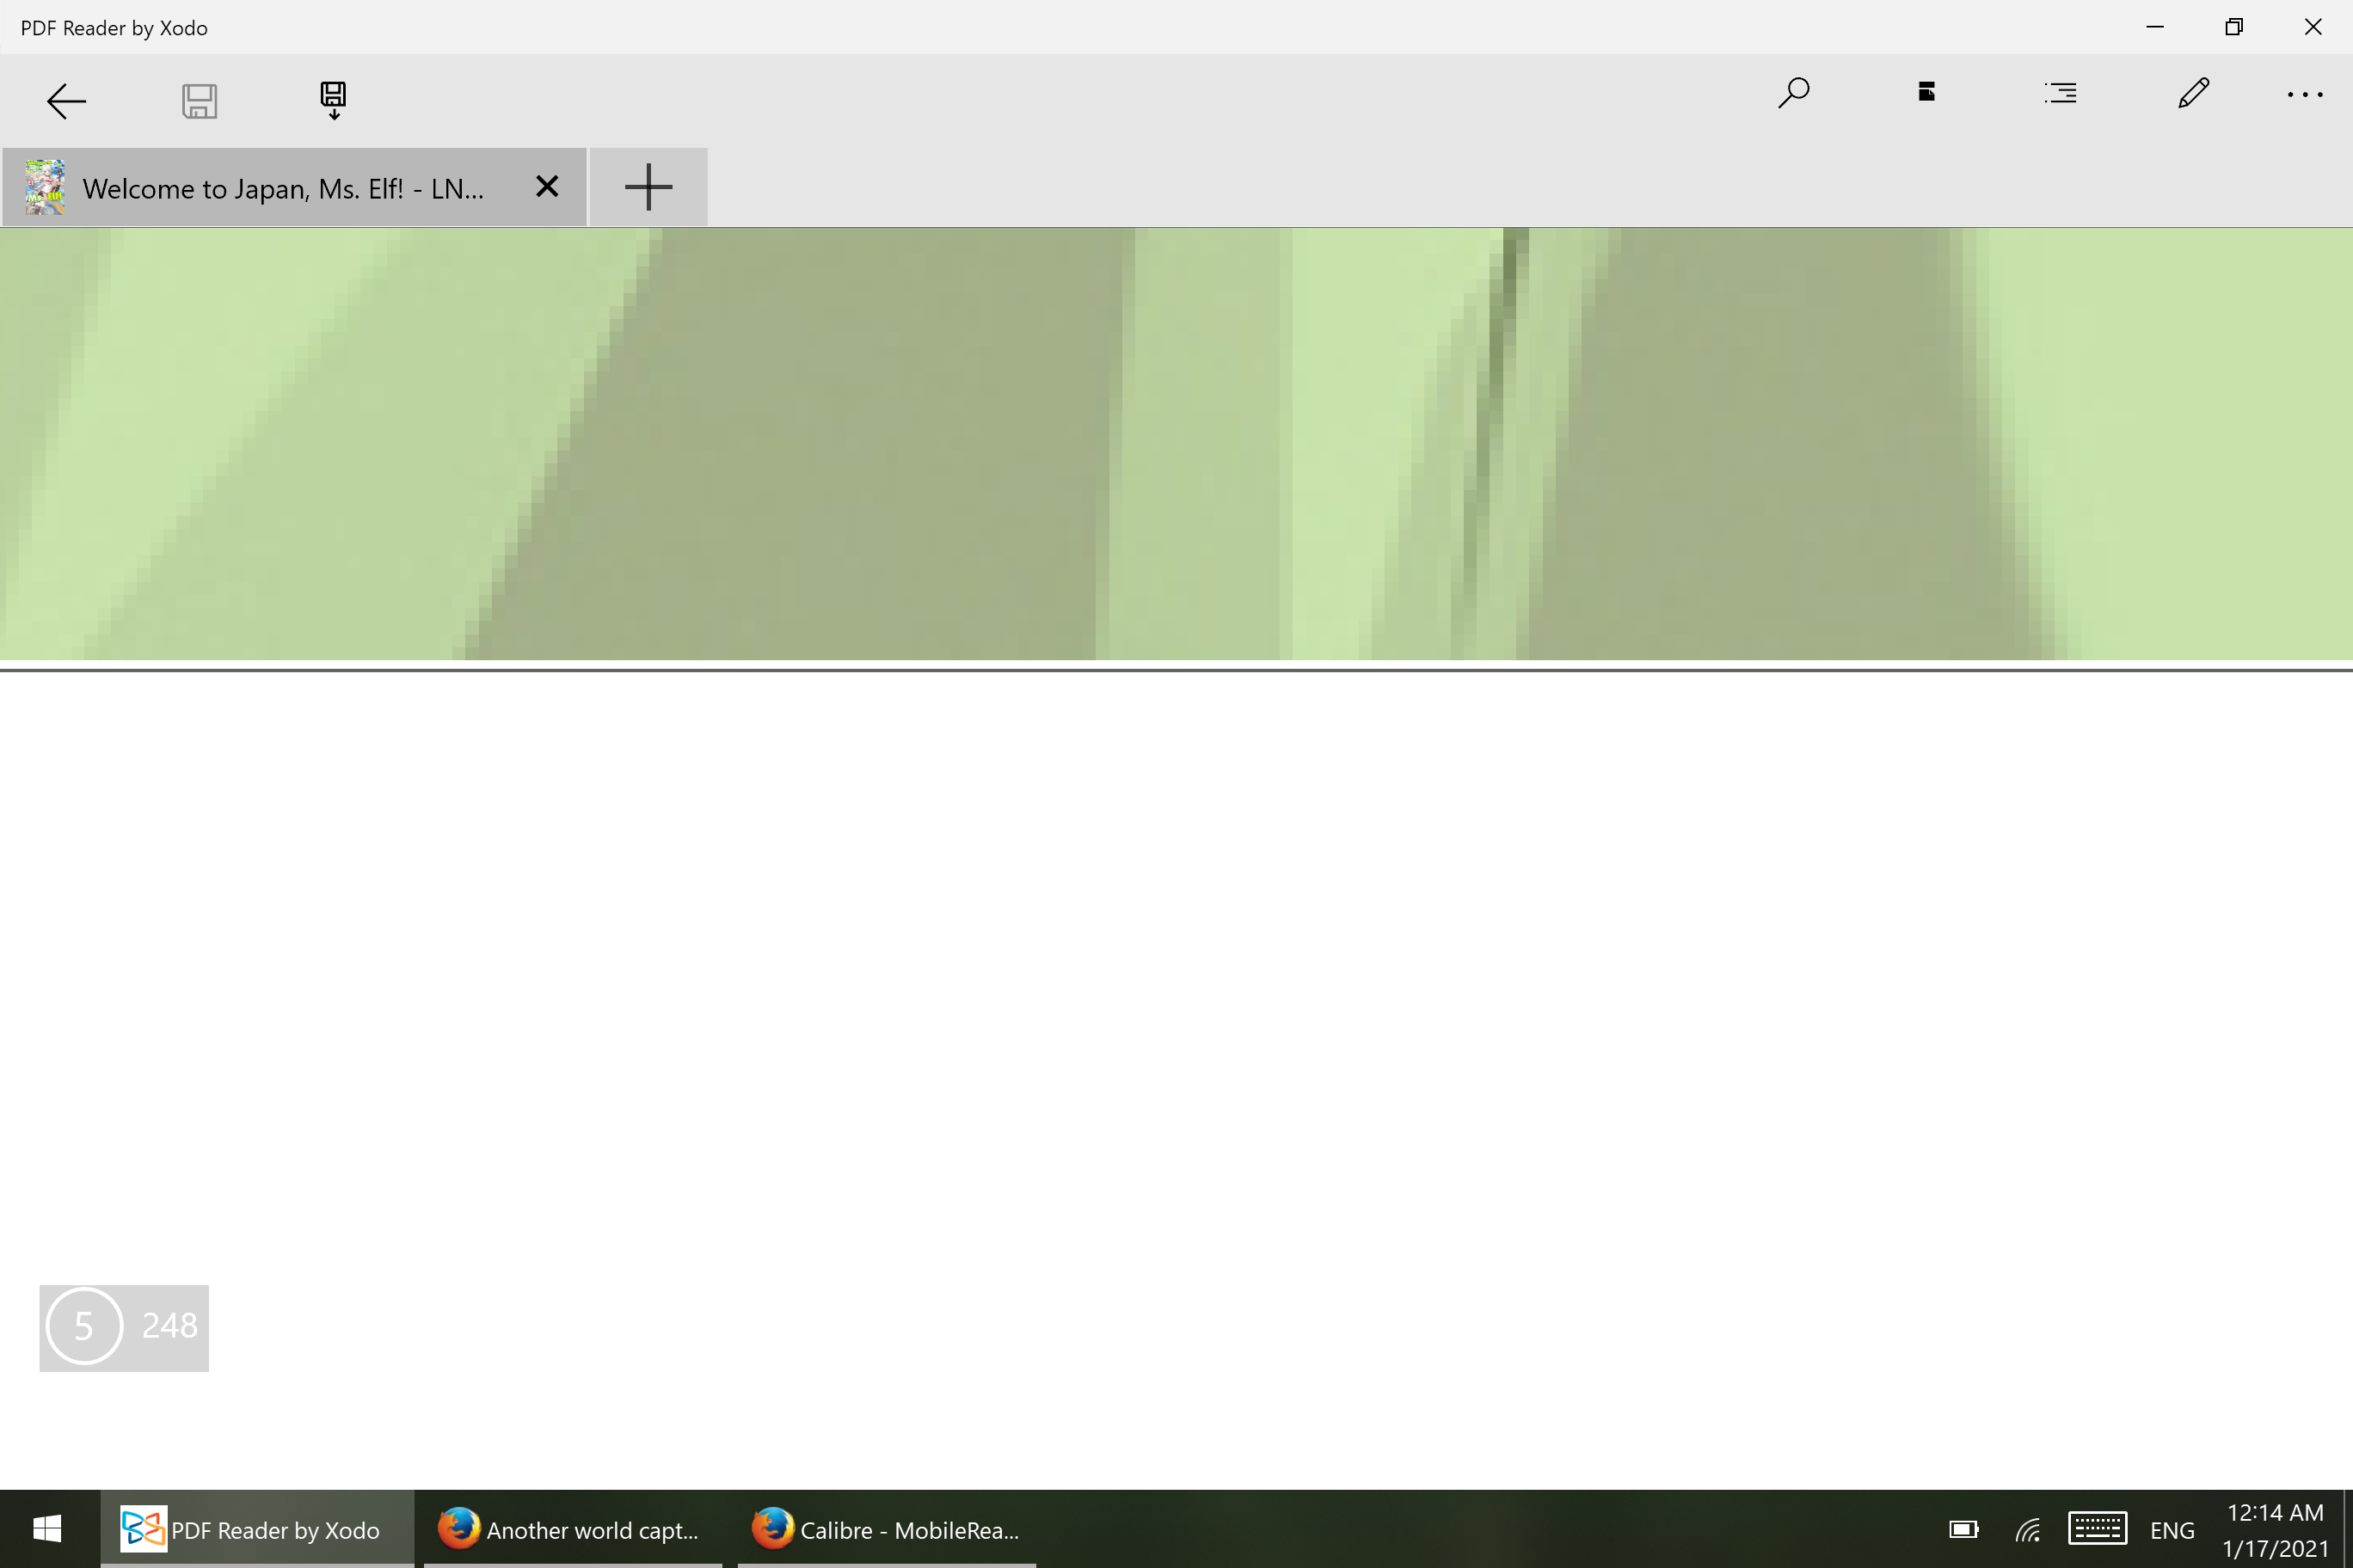Click the back arrow icon

click(66, 101)
